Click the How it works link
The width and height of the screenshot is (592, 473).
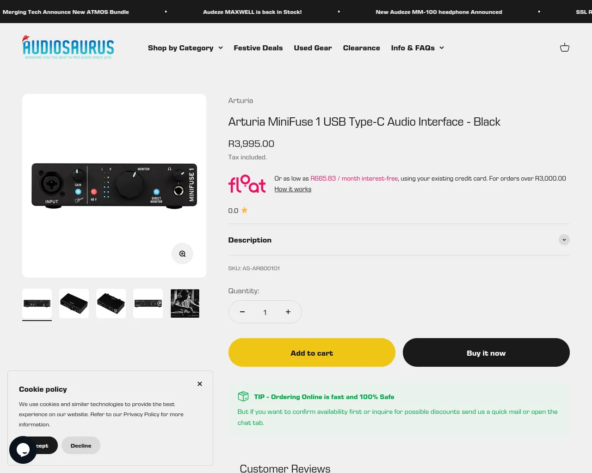pos(293,189)
